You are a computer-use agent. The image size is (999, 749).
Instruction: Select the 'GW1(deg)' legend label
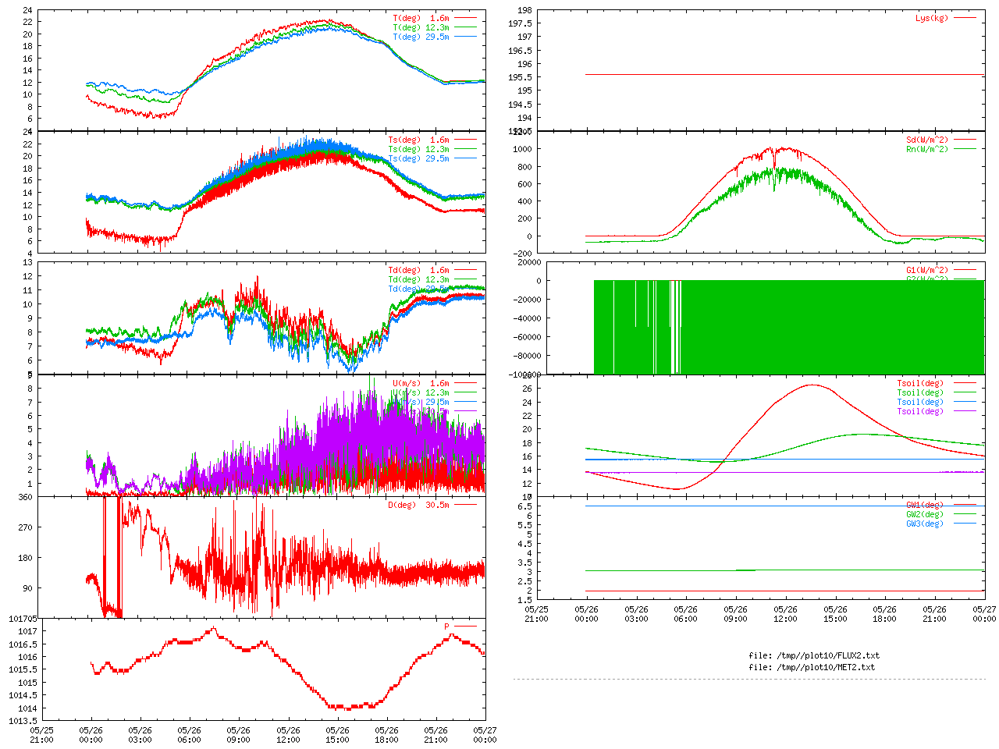pos(925,505)
